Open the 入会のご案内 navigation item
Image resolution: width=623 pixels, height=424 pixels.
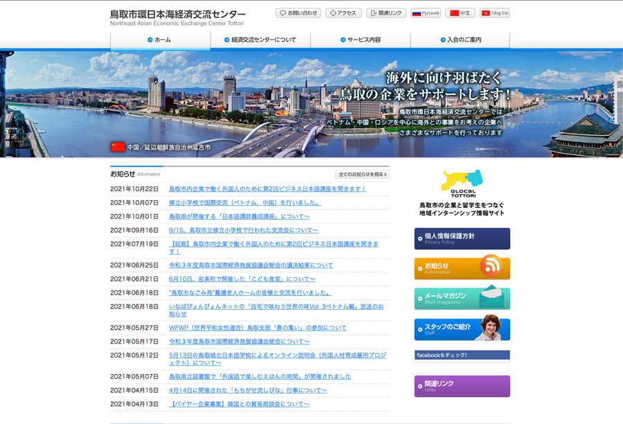460,40
